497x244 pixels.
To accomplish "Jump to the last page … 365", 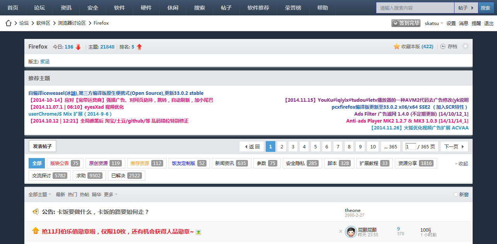I will click(x=391, y=146).
